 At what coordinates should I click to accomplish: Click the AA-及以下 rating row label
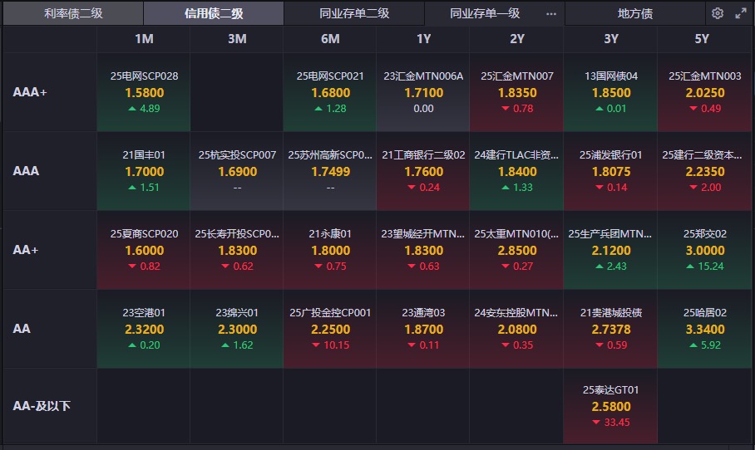42,407
